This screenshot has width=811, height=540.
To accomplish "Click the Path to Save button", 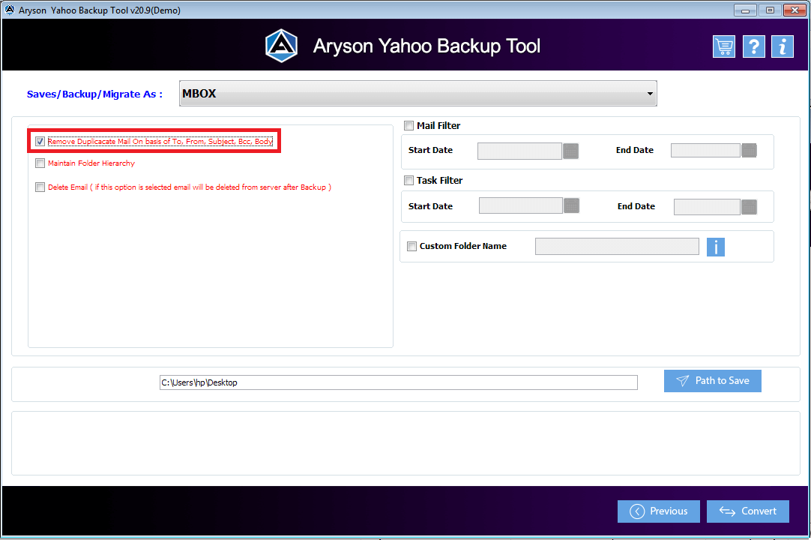I will (712, 380).
